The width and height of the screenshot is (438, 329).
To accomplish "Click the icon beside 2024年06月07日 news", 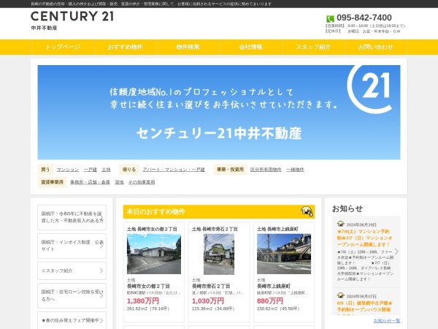I will coord(340,295).
